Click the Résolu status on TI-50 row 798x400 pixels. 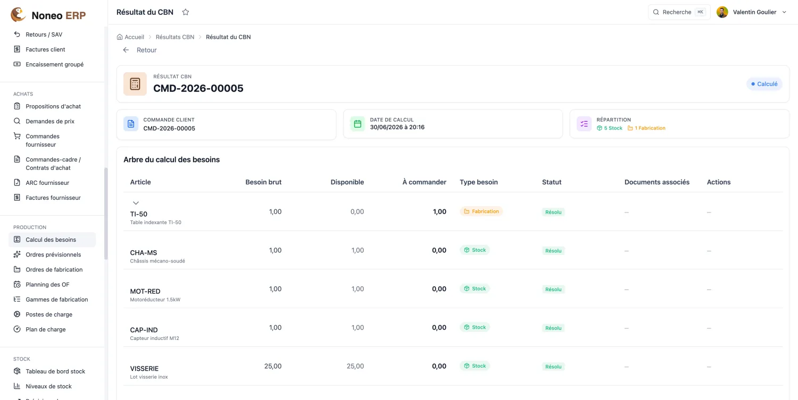[x=553, y=212]
